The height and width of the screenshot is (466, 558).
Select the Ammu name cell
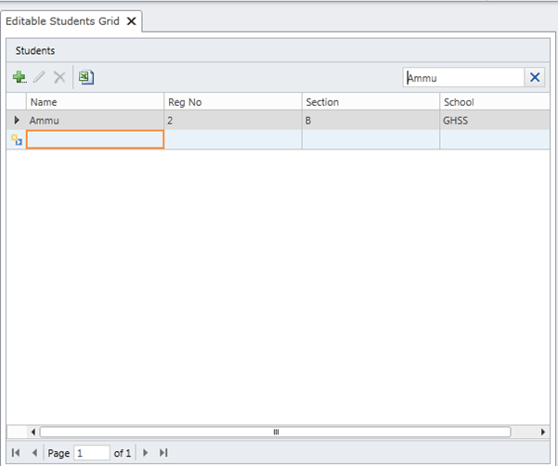tap(95, 121)
